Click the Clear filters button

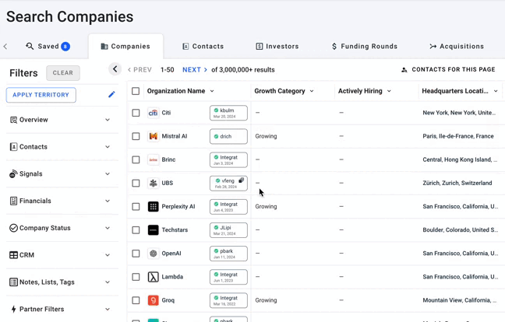point(63,73)
